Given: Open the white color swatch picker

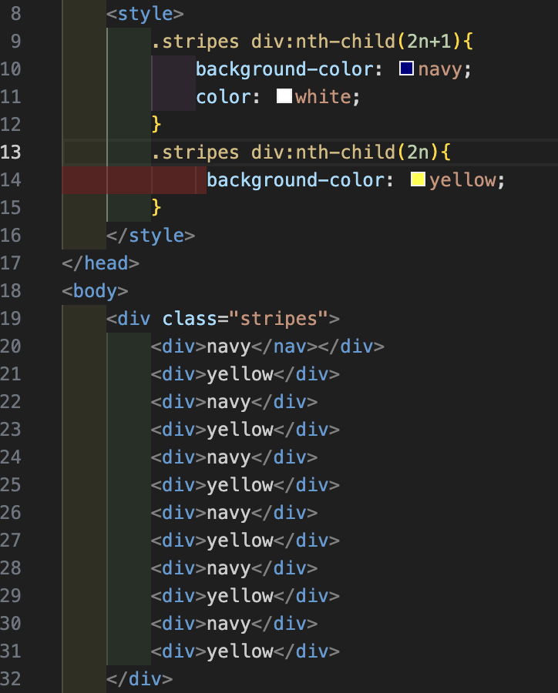Looking at the screenshot, I should (x=284, y=96).
